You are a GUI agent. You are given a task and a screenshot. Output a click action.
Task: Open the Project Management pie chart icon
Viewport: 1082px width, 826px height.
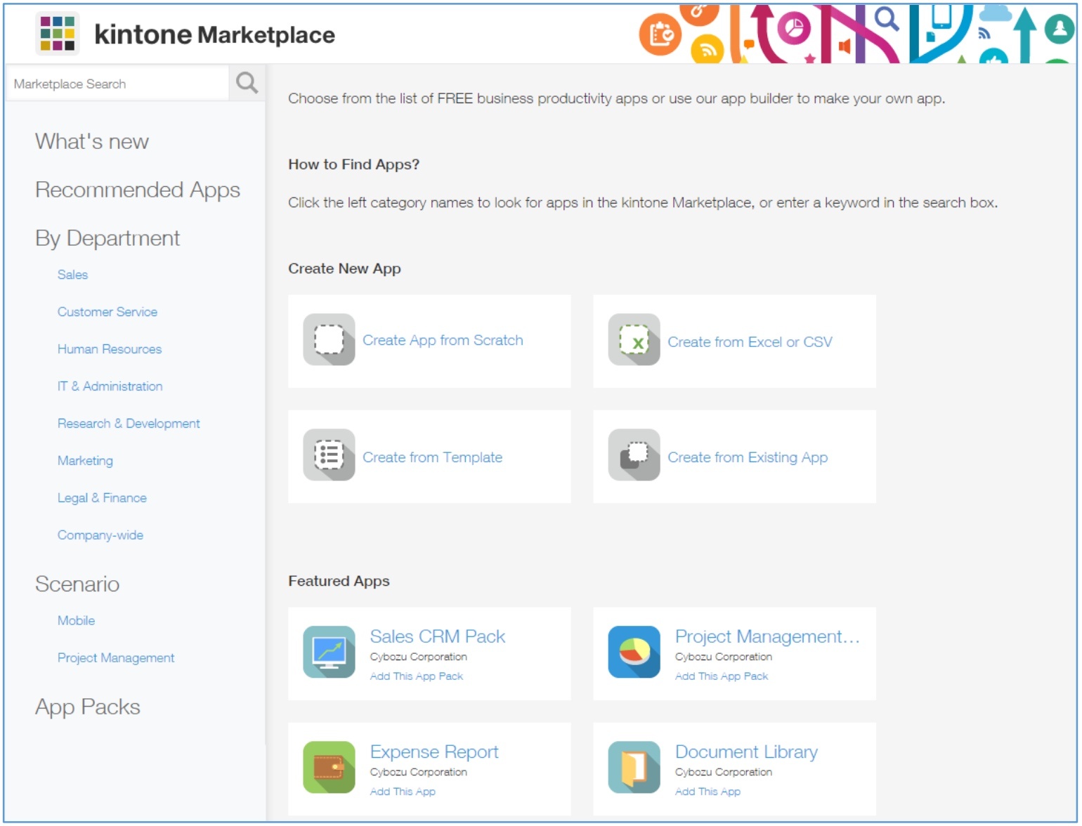click(x=634, y=652)
